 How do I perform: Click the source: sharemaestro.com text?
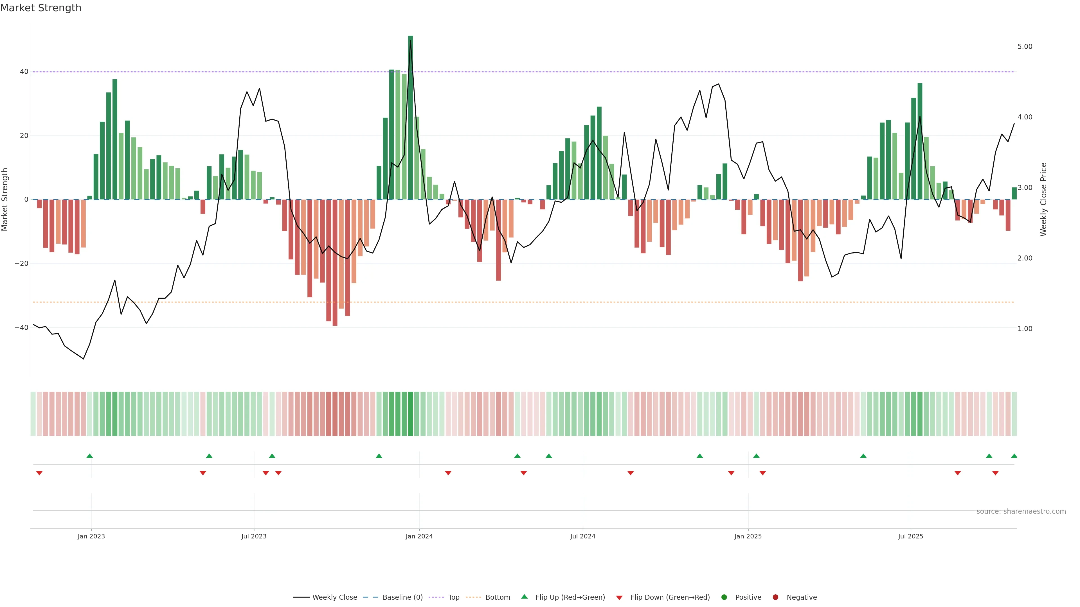pos(1021,511)
